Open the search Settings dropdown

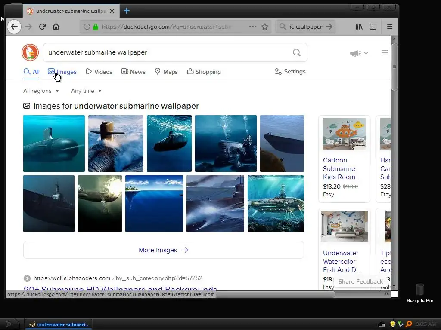[290, 72]
